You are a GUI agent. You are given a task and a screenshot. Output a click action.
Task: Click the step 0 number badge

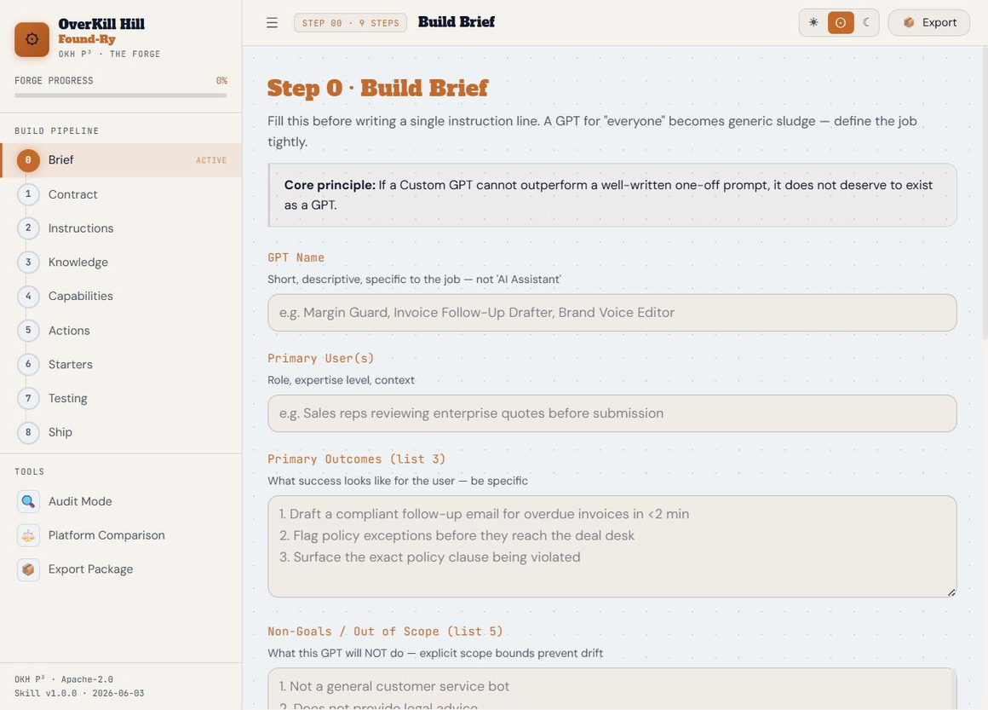[28, 160]
